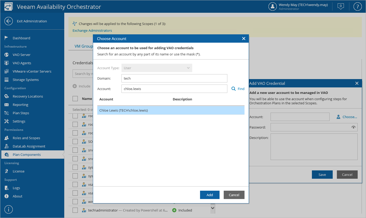Open the Settings tools icon
The width and height of the screenshot is (366, 218).
7,121
